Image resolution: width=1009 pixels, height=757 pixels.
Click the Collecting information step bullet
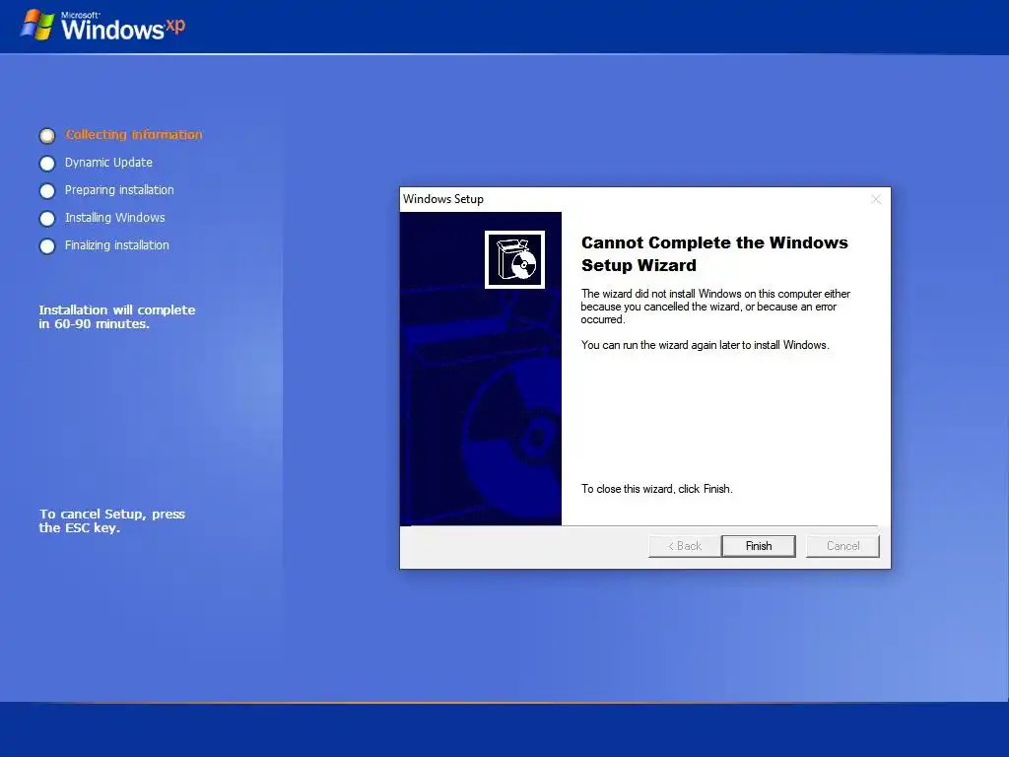pos(47,136)
